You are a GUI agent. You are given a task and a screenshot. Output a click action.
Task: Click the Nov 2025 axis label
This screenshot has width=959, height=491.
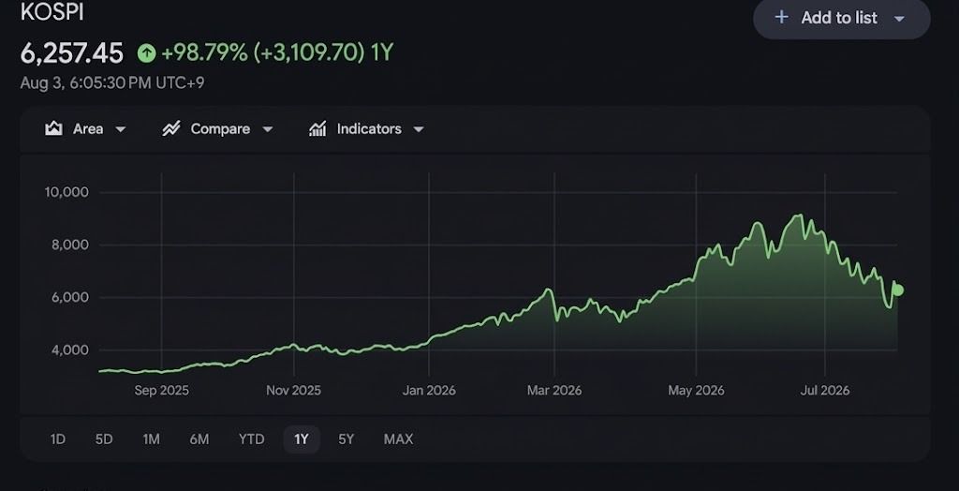[293, 391]
